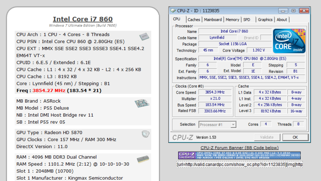
Task: Open the About tab
Action: coord(282,20)
